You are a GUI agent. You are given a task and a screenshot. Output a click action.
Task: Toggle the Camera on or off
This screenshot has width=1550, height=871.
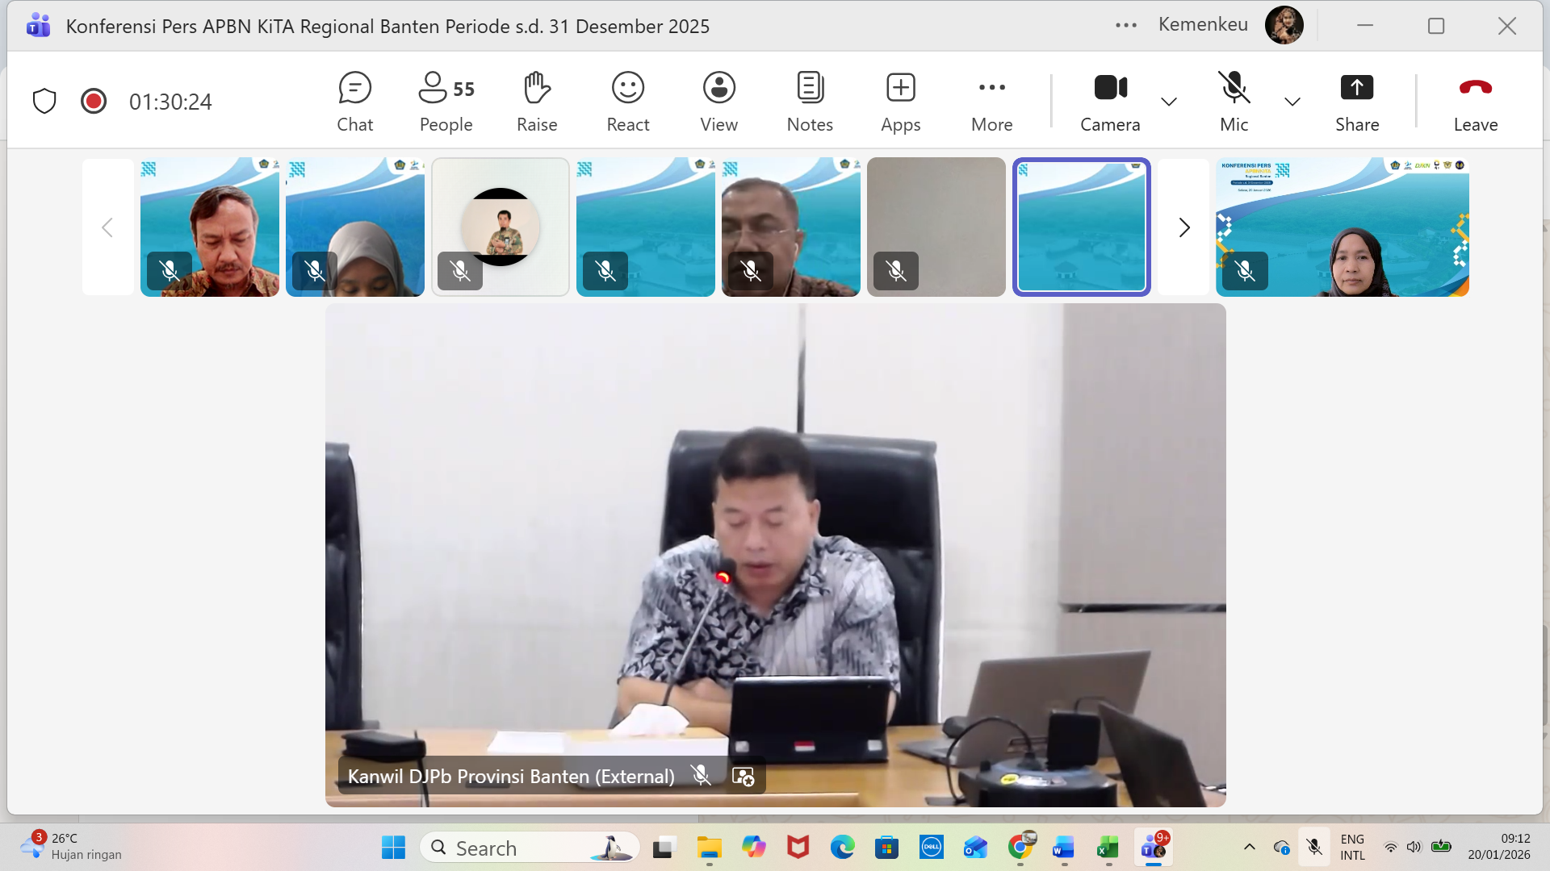(x=1110, y=102)
